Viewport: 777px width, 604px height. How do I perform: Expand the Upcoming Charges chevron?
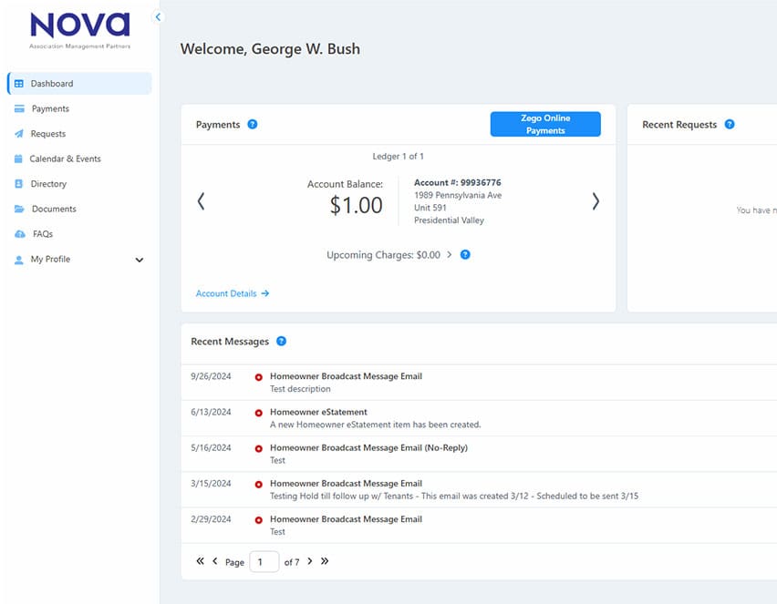tap(450, 255)
